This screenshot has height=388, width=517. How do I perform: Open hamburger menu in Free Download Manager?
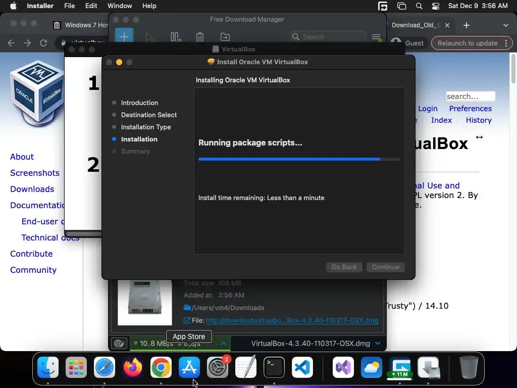(x=376, y=37)
